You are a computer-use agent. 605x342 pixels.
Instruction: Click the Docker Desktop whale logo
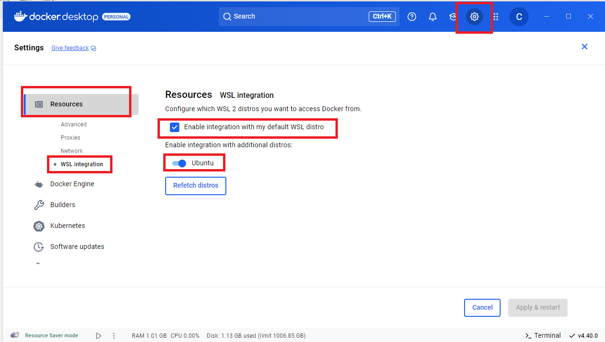pyautogui.click(x=20, y=16)
